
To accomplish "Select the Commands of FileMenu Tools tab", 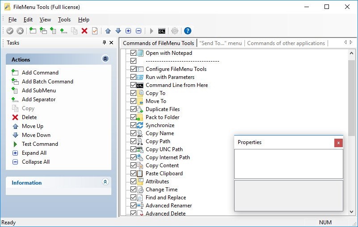I will pyautogui.click(x=159, y=43).
